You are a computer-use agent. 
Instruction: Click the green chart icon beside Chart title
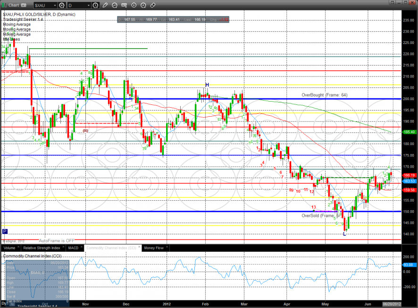[x=5, y=5]
